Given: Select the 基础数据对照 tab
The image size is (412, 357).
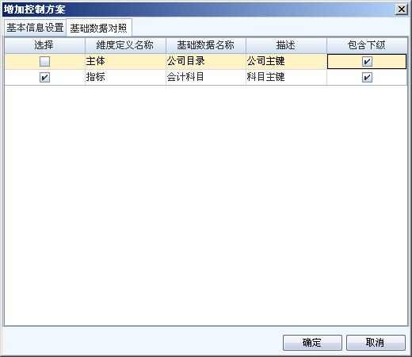Looking at the screenshot, I should click(99, 28).
